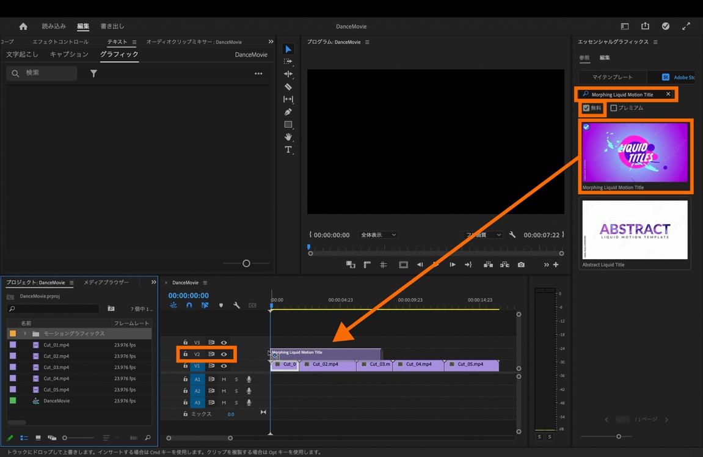703x457 pixels.
Task: Click the Home icon in the top bar
Action: coord(23,26)
